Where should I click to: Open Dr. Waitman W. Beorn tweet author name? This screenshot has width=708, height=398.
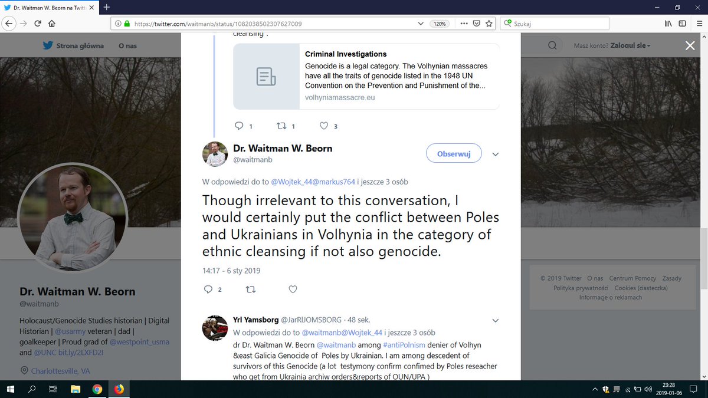(283, 149)
